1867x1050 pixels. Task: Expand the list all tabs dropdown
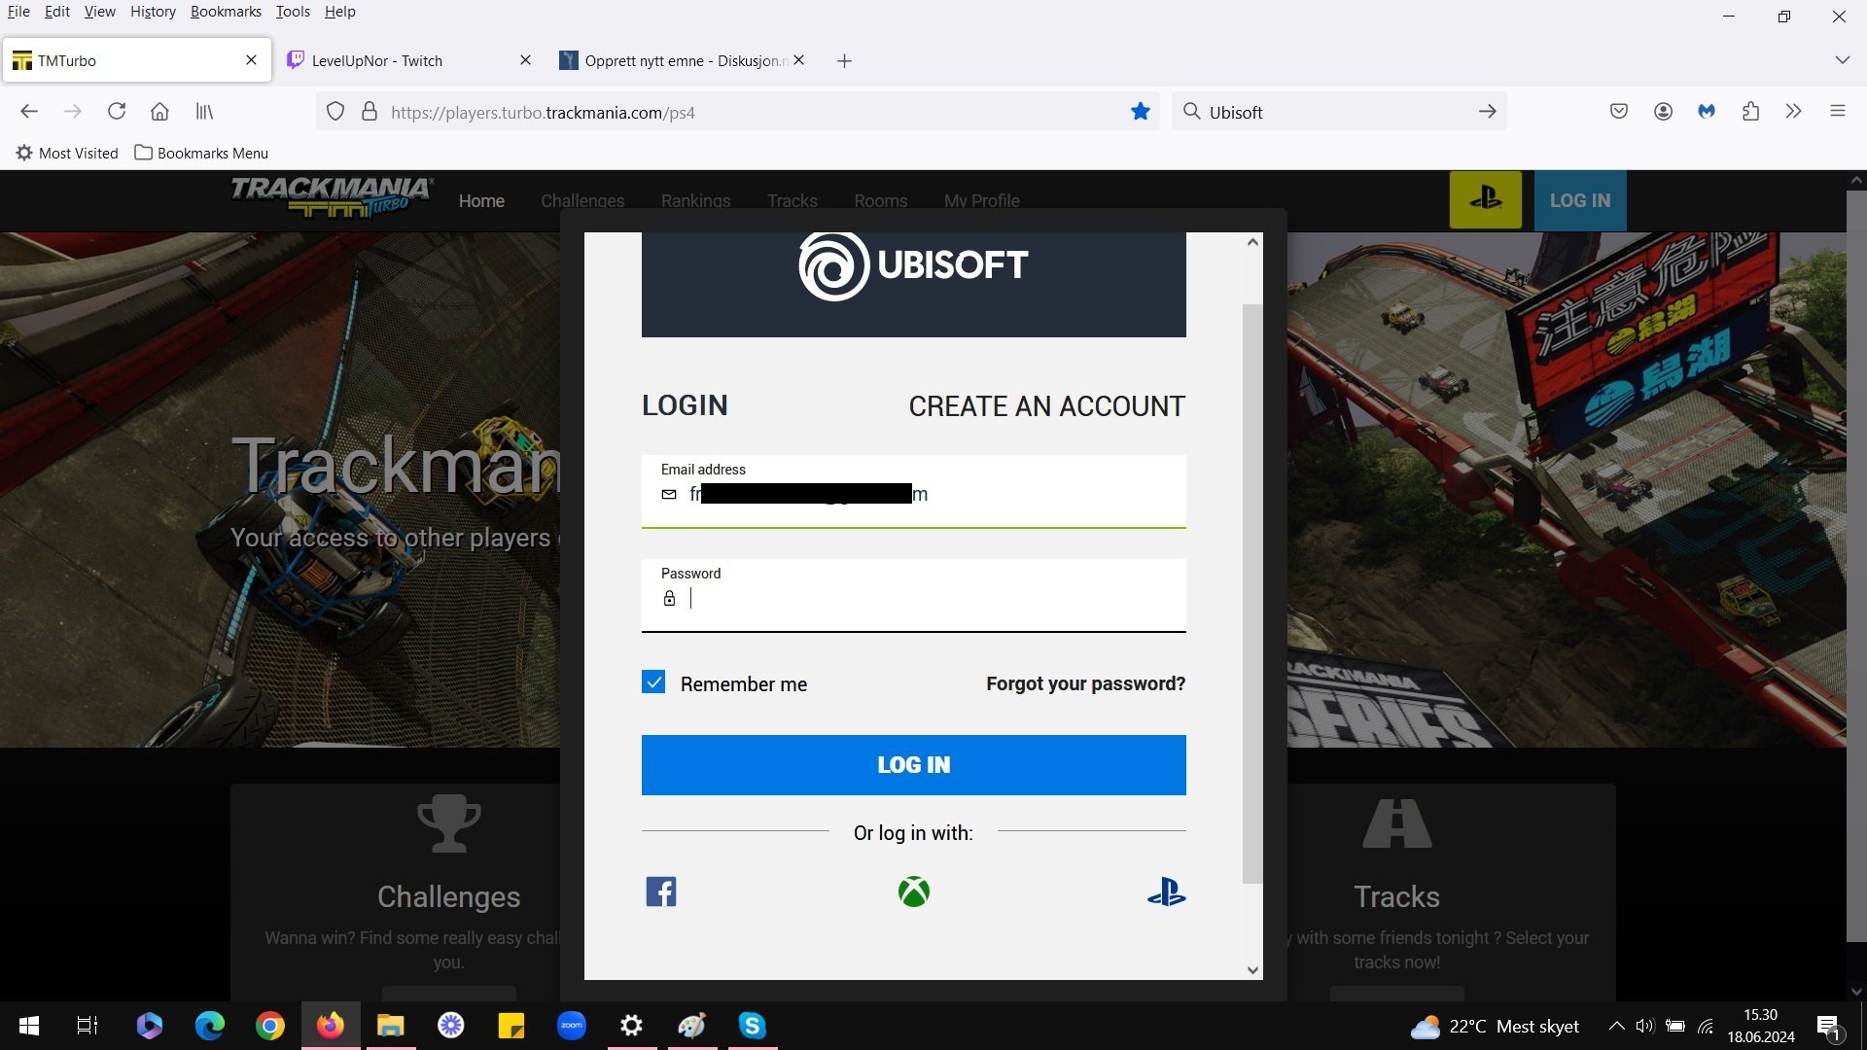pos(1842,60)
